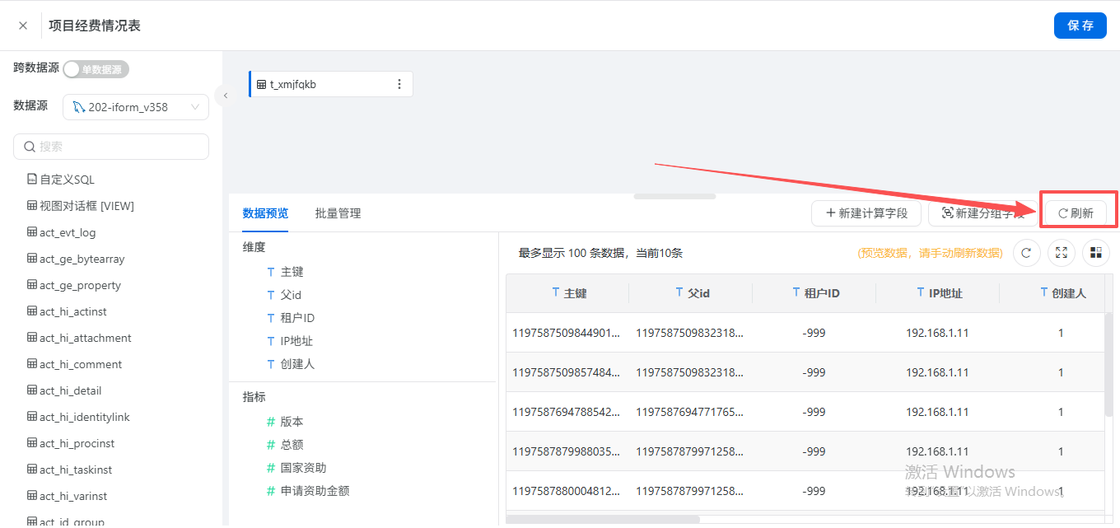
Task: Click number type icon beside 申请资助金额
Action: pos(271,491)
